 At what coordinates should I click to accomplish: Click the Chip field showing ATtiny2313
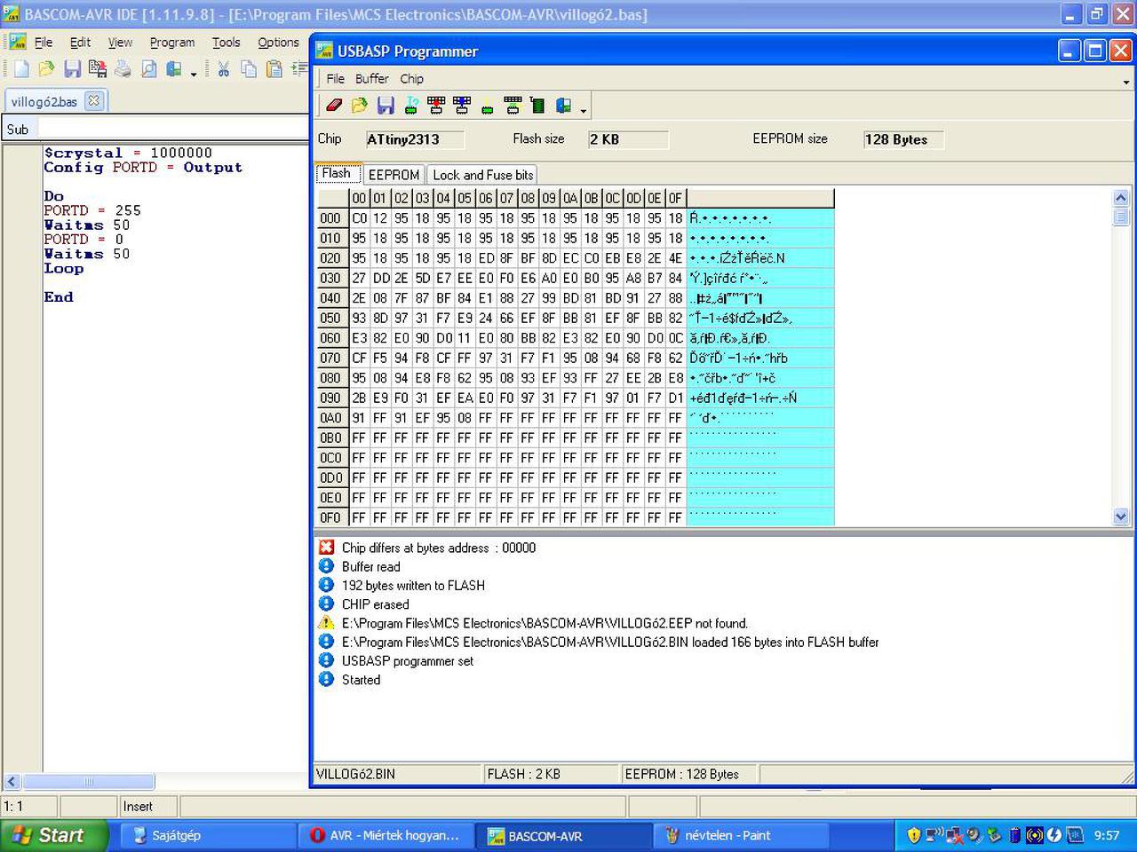coord(415,139)
